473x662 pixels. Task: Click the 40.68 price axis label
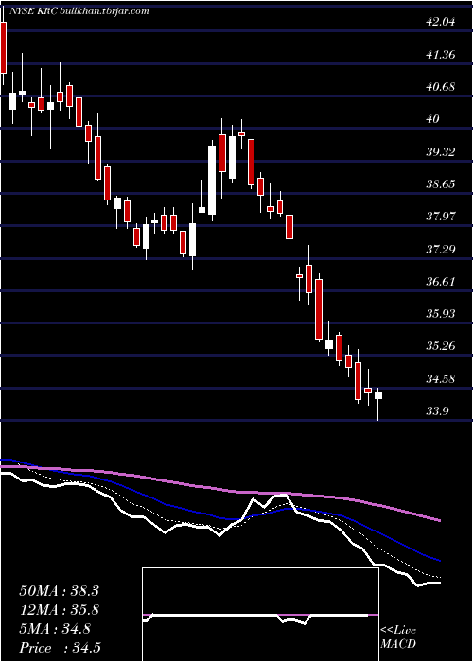[441, 87]
